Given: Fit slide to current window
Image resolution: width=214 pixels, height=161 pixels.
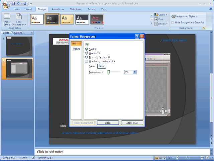Looking at the screenshot, I should click(x=207, y=158).
